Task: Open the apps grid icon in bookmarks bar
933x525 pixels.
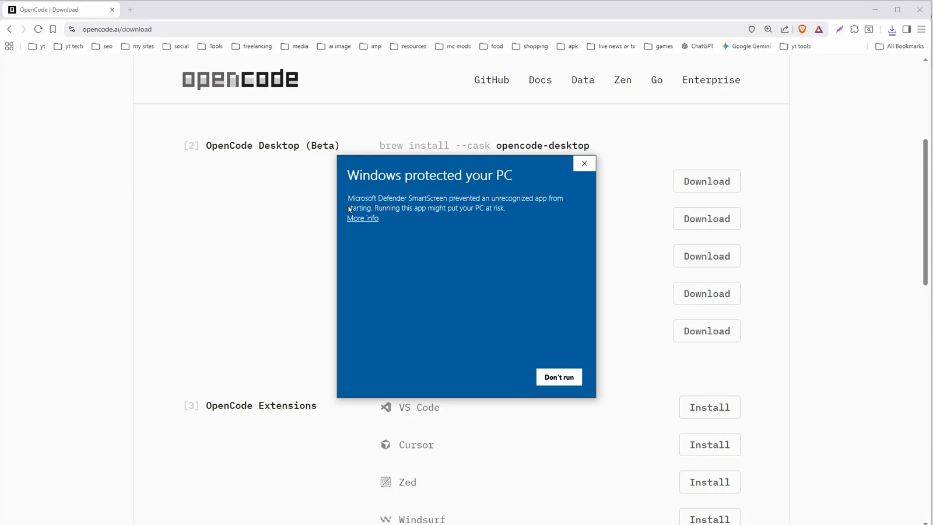Action: [x=9, y=46]
